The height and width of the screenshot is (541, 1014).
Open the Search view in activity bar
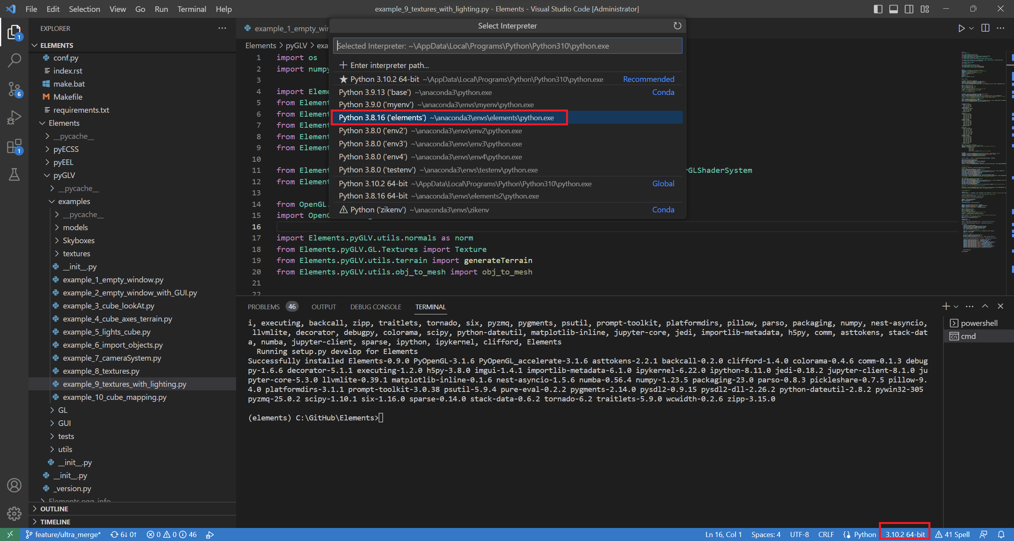pyautogui.click(x=14, y=61)
